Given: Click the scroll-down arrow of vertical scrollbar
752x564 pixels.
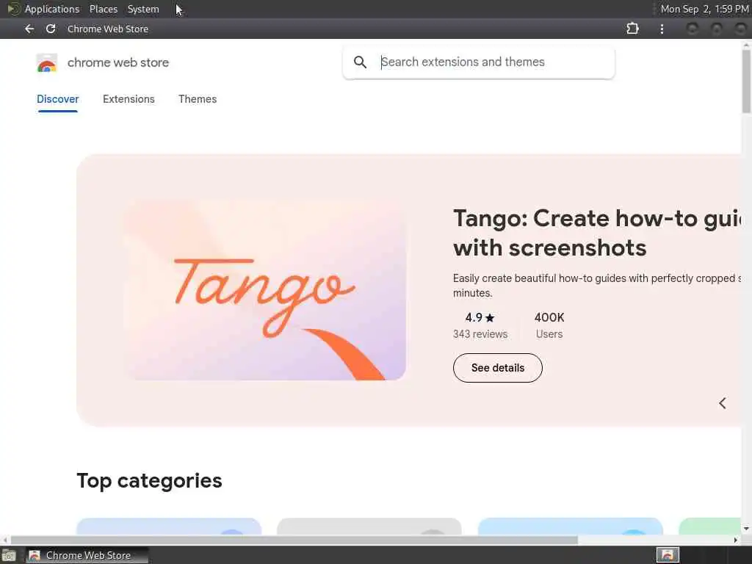Looking at the screenshot, I should click(x=746, y=529).
